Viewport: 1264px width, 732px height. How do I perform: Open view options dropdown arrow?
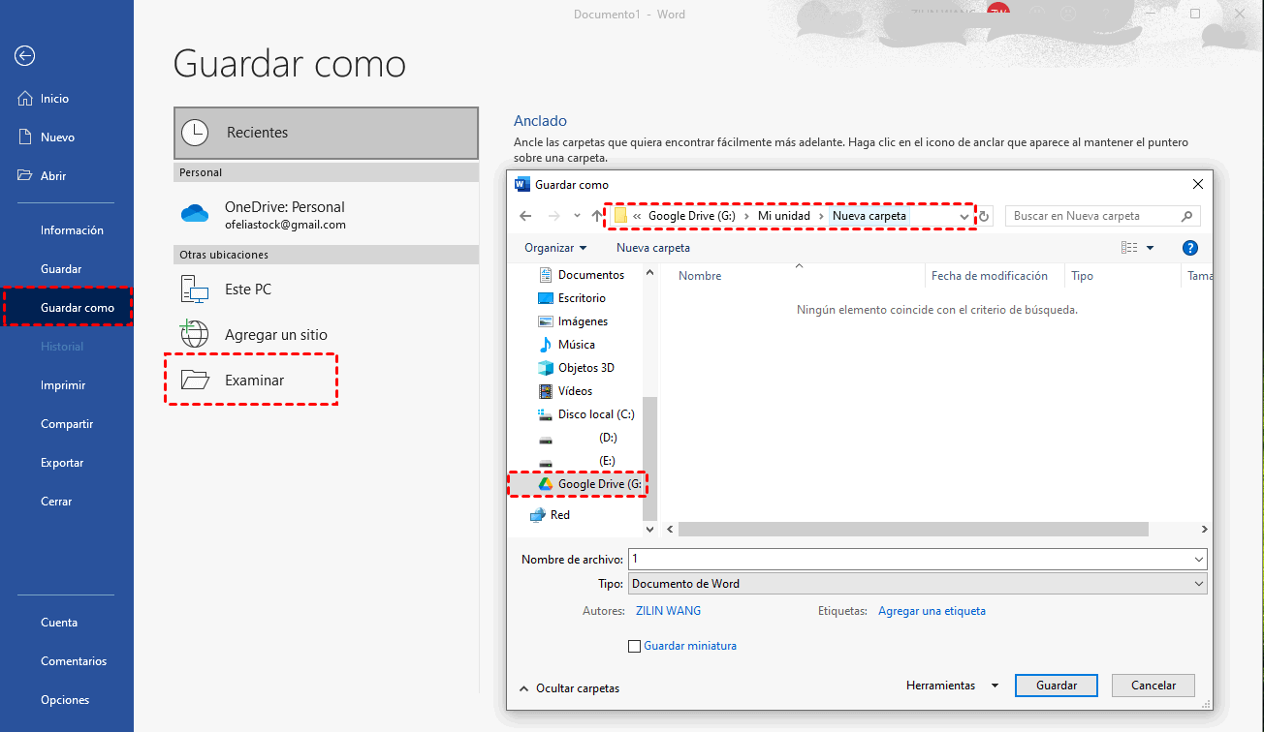(x=1151, y=248)
